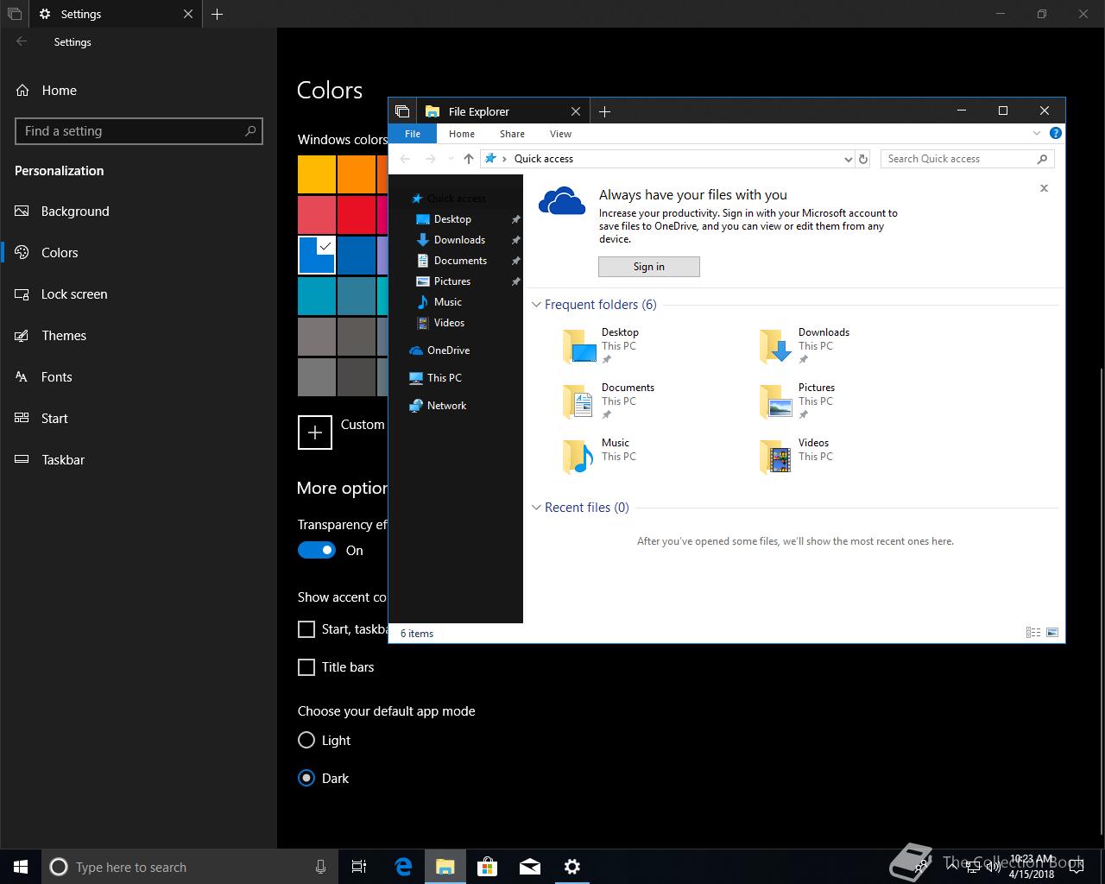Open address bar history dropdown

click(848, 159)
